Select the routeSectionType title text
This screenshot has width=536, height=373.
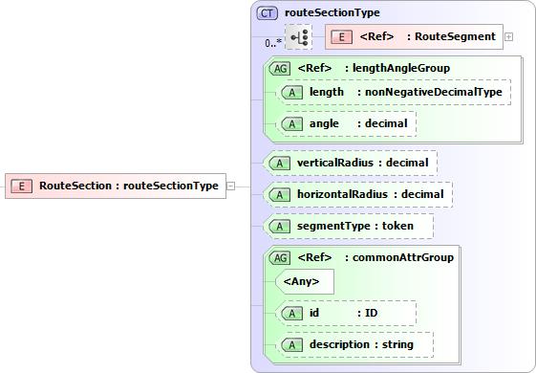[x=332, y=12]
